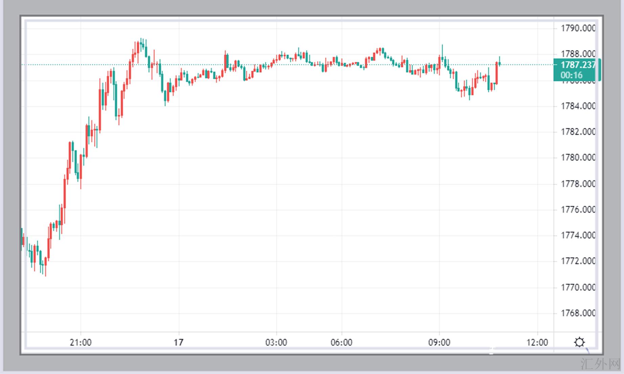The image size is (624, 374).
Task: Select the 09:00 time axis label
Action: (439, 342)
